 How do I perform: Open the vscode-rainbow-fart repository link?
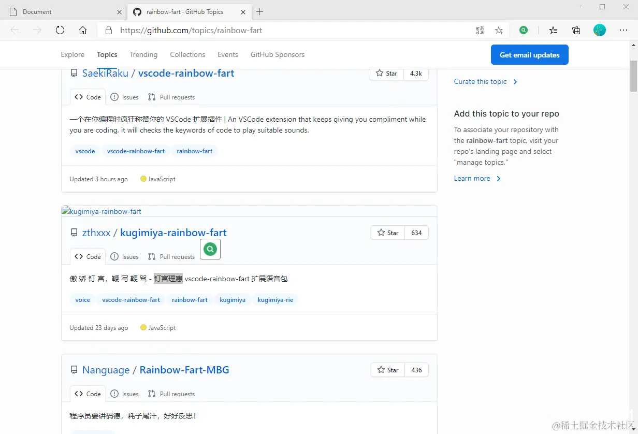click(186, 73)
